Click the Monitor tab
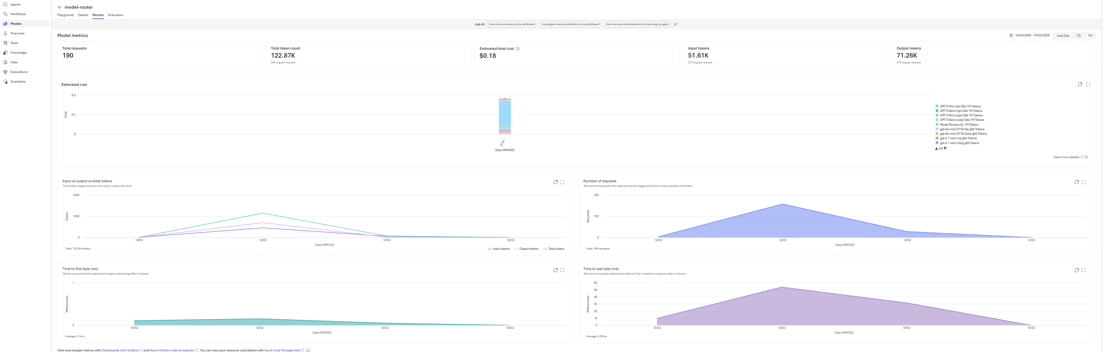The width and height of the screenshot is (1103, 352). [x=98, y=15]
